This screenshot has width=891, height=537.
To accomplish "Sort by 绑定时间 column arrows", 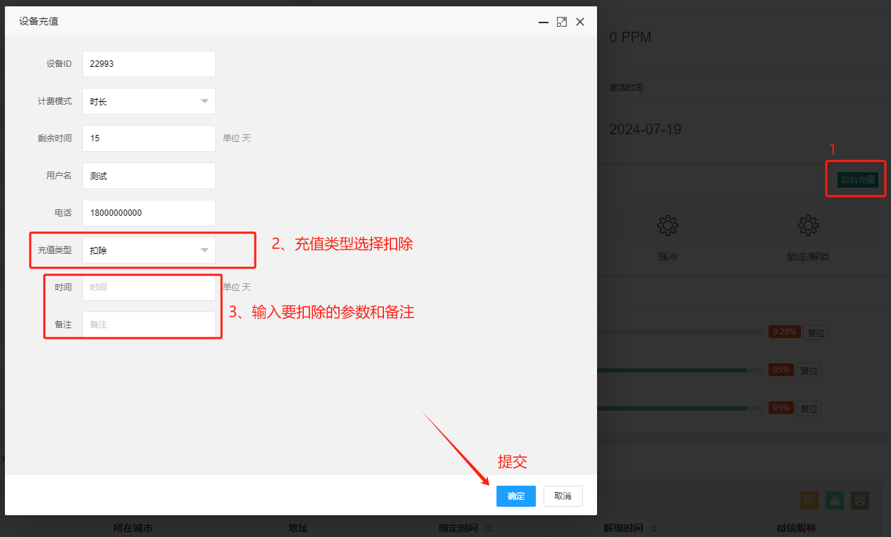I will pyautogui.click(x=489, y=529).
